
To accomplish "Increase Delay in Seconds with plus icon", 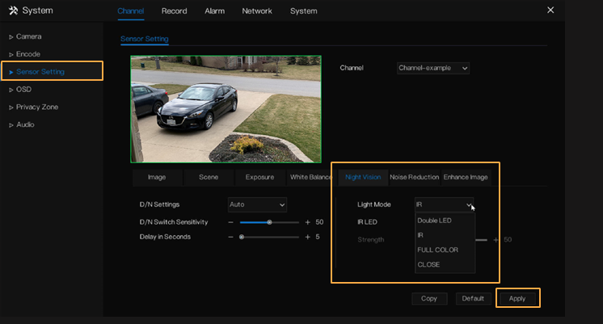I will pos(307,237).
